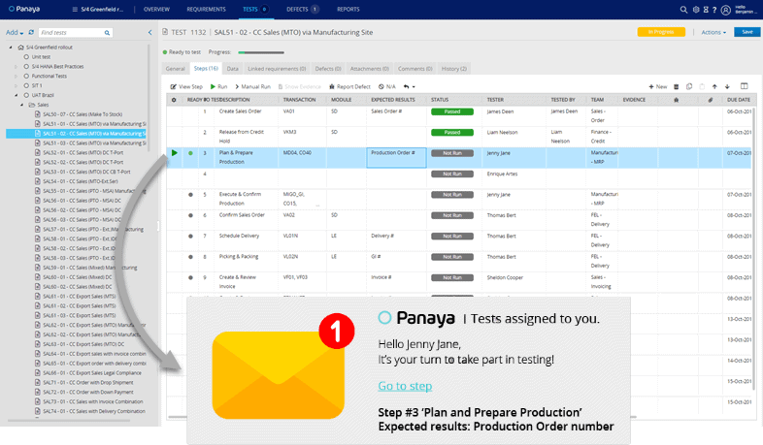Collapse the Sales folder
763x445 pixels.
(21, 105)
